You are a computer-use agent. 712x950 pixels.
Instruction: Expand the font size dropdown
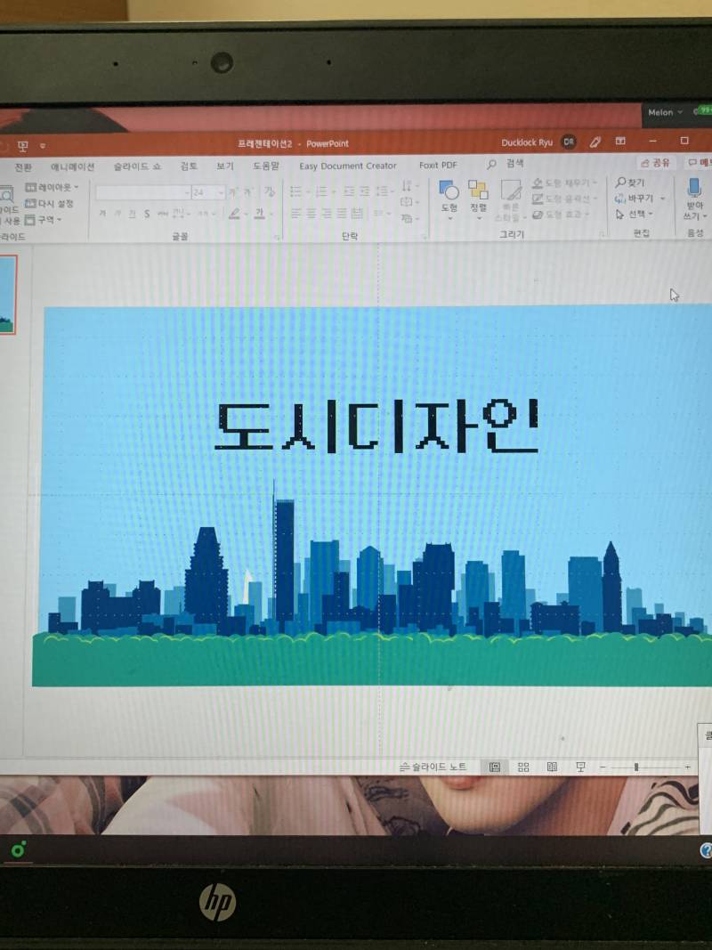coord(219,192)
